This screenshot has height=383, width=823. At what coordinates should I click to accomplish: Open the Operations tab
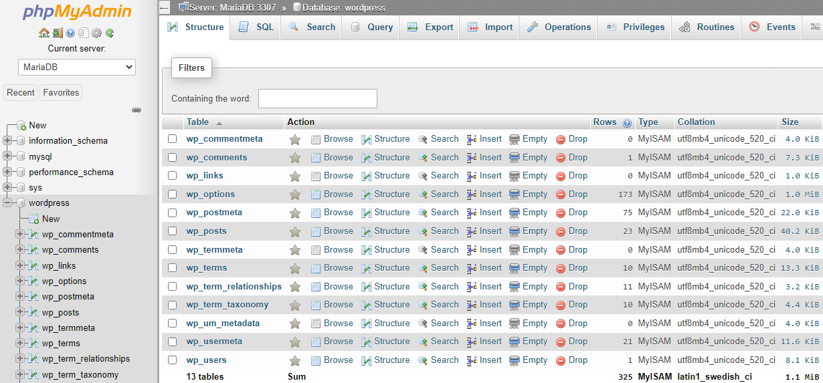[x=559, y=27]
